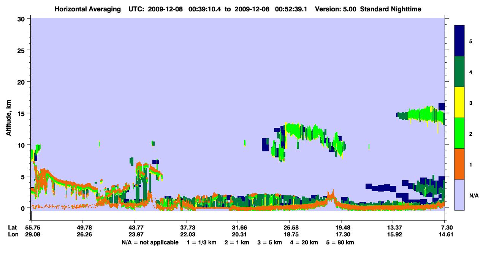This screenshot has height=253, width=494.
Task: Click the 'Version: 5.00' text
Action: point(336,9)
